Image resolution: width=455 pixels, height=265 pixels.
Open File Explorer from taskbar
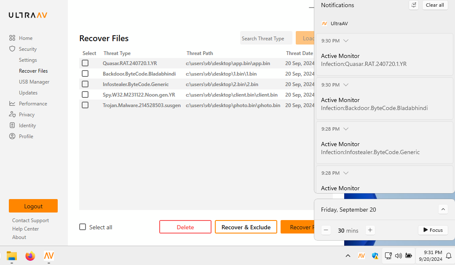[12, 256]
